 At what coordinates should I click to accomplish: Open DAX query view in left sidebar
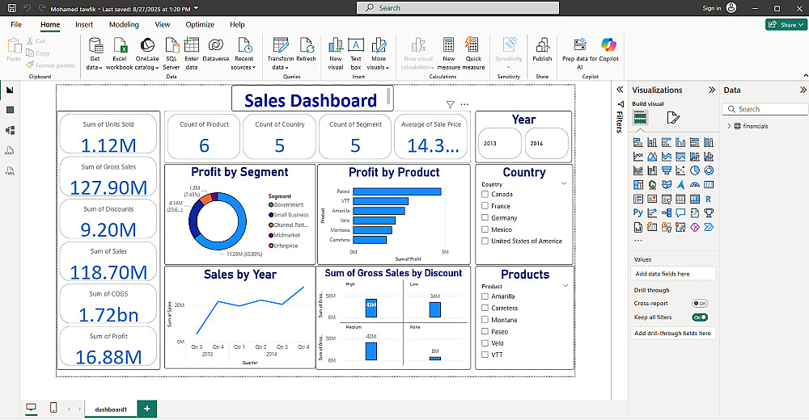[10, 150]
